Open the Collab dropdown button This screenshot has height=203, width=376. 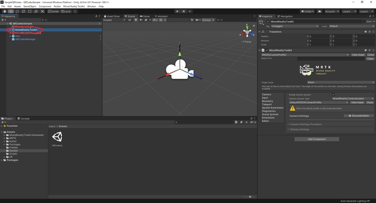pos(307,11)
